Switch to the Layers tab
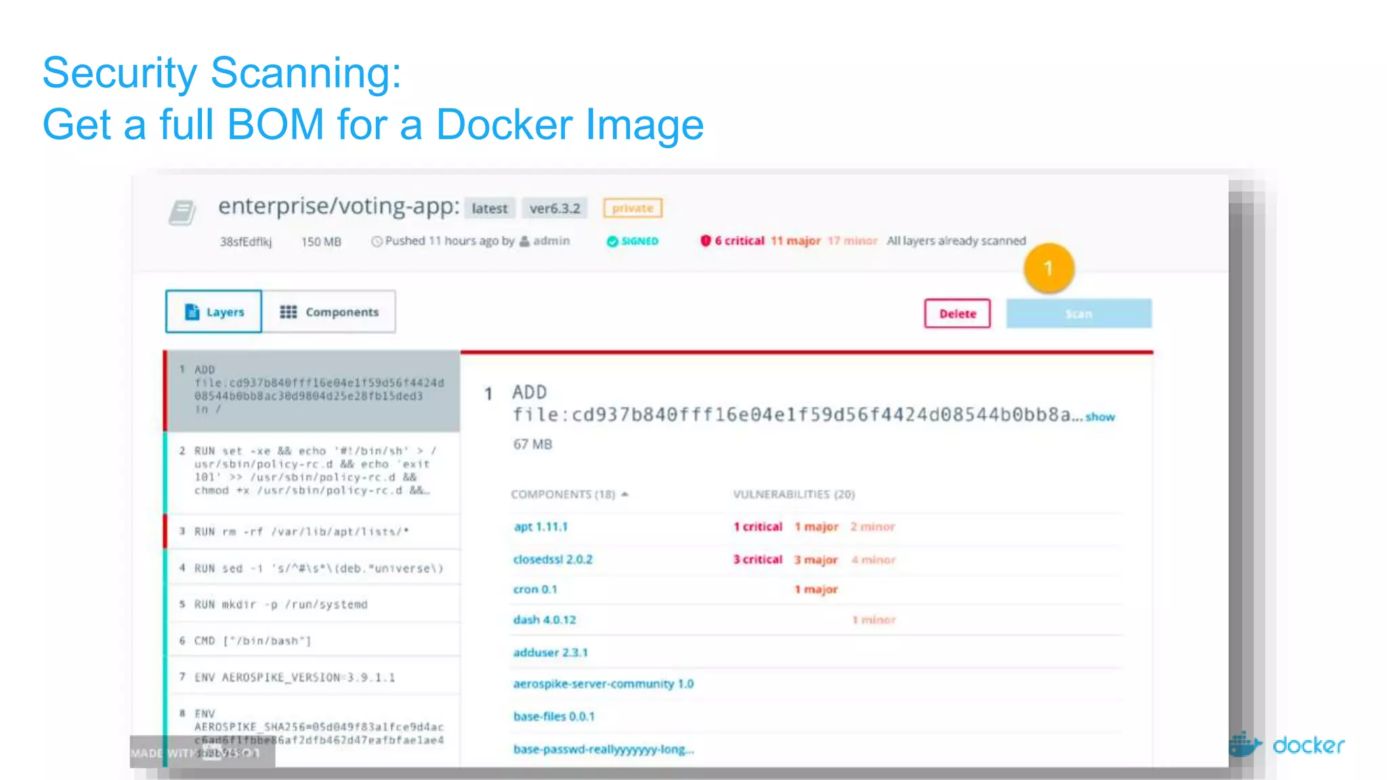Viewport: 1387px width, 780px height. click(213, 311)
